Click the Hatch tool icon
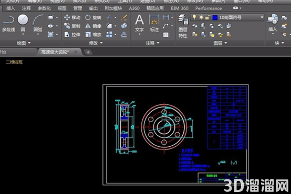Viewport: 291px width, 194px height. click(50, 34)
